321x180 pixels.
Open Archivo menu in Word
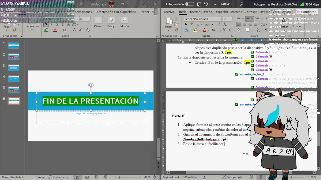pyautogui.click(x=169, y=12)
